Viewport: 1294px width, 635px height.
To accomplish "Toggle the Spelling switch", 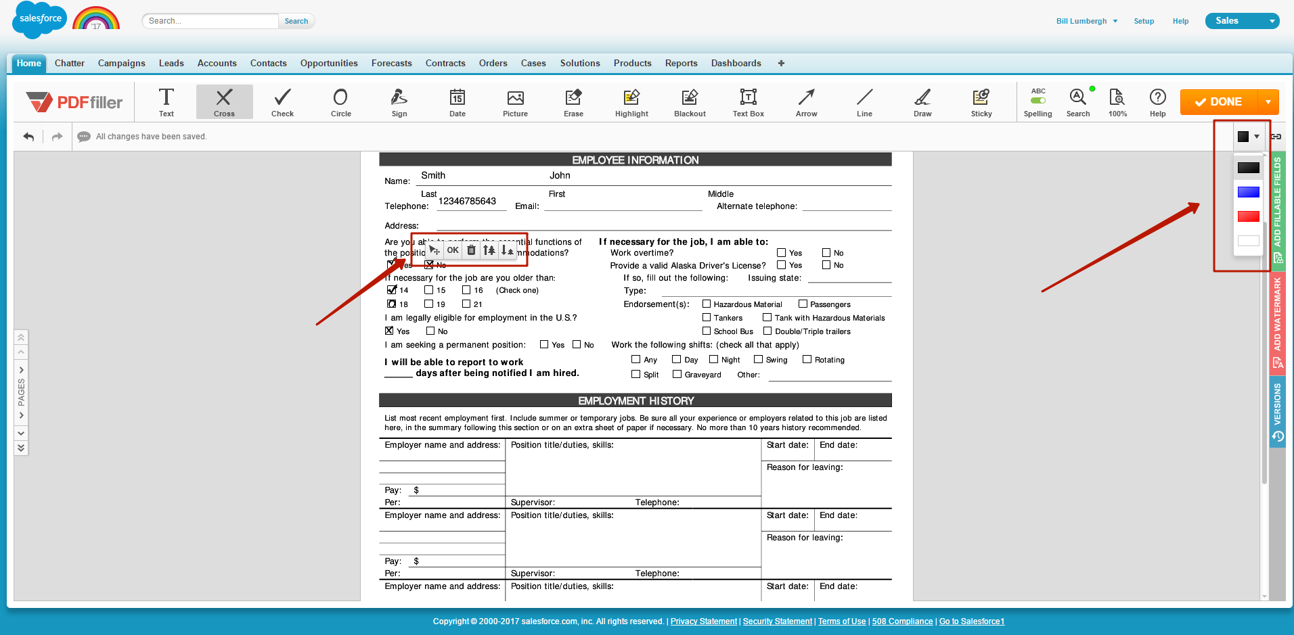I will coord(1038,100).
